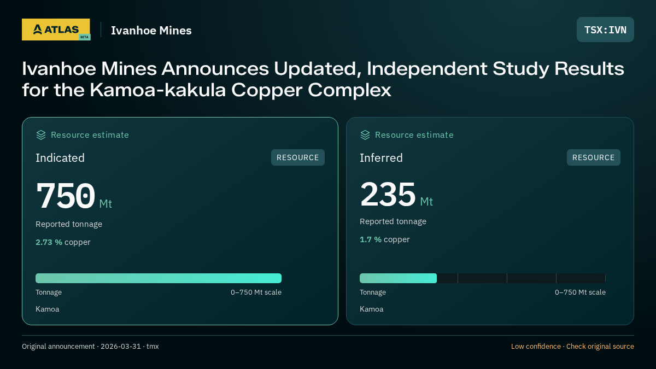Click Reported tonnage under the 750 Mt value
Screen dimensions: 656x369
tap(69, 224)
